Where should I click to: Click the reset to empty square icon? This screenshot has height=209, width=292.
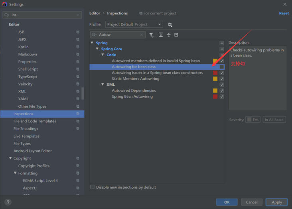coord(176,35)
